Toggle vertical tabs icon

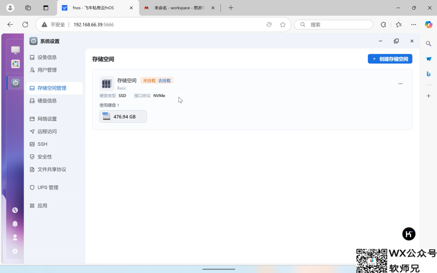[46, 8]
